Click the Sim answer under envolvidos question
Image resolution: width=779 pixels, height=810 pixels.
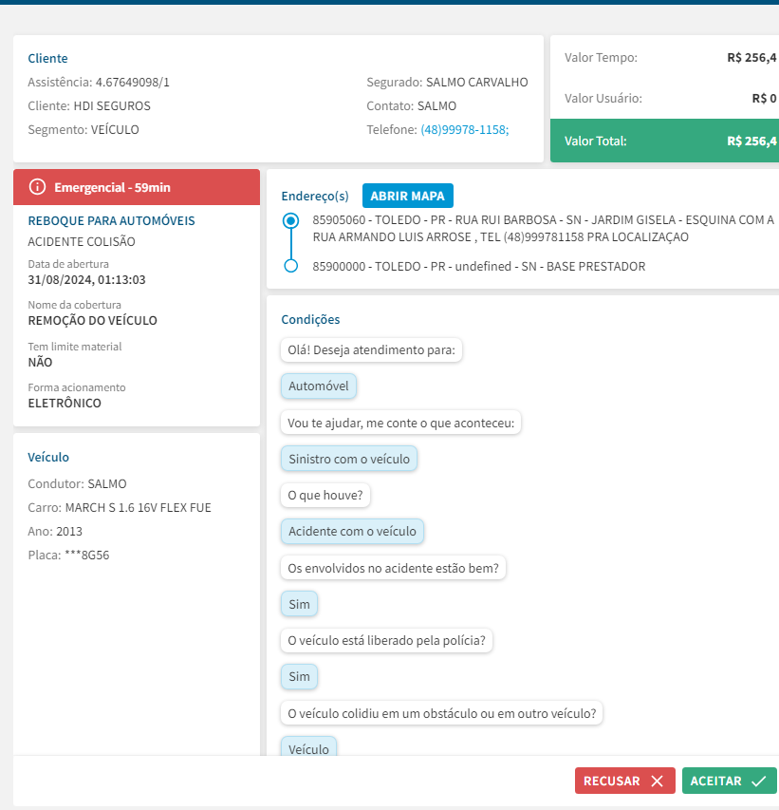tap(299, 604)
